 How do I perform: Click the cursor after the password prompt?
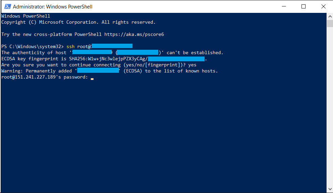[x=92, y=78]
